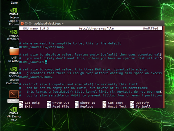Minimize the terminal window

[26, 24]
